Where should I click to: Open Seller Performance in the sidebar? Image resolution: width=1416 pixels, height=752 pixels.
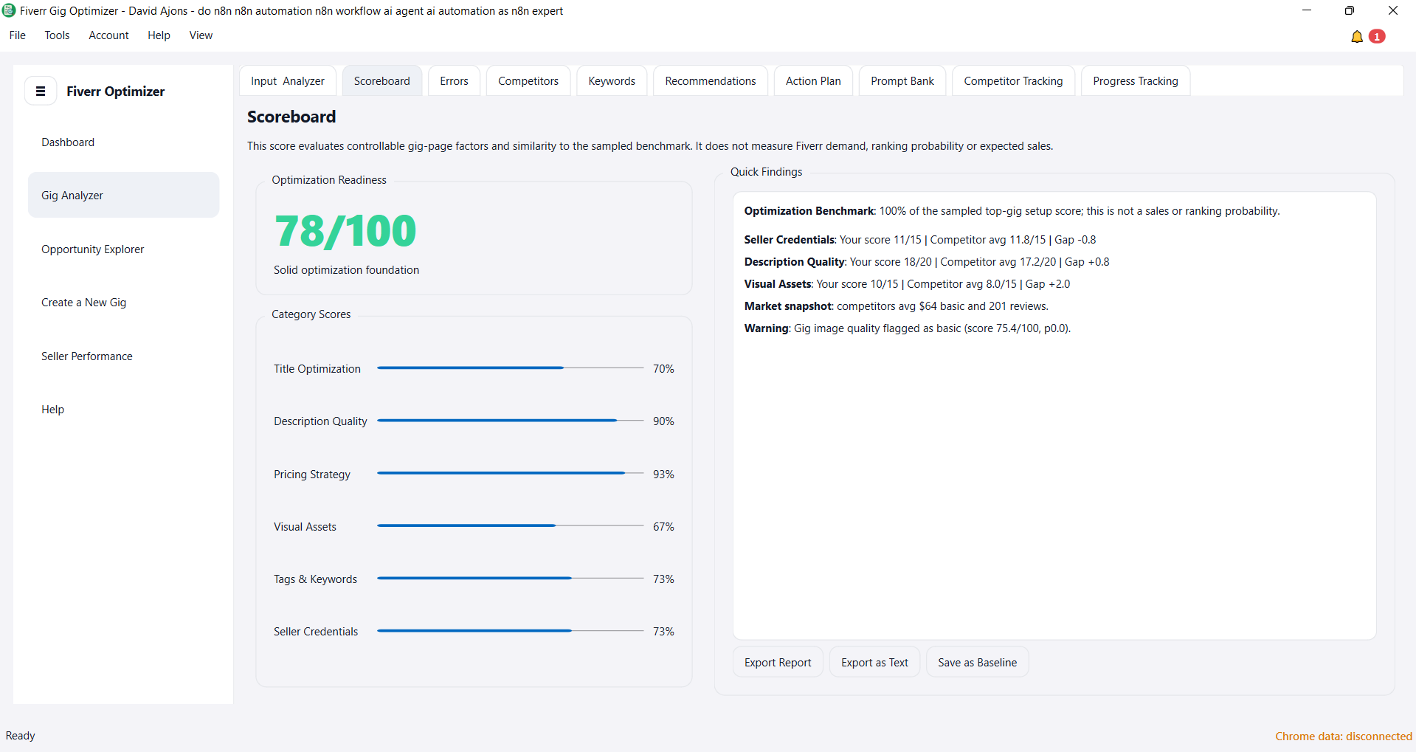tap(123, 356)
